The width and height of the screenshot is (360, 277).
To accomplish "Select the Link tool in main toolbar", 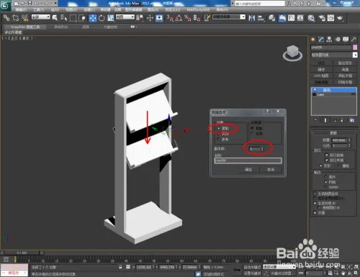I will (6, 18).
